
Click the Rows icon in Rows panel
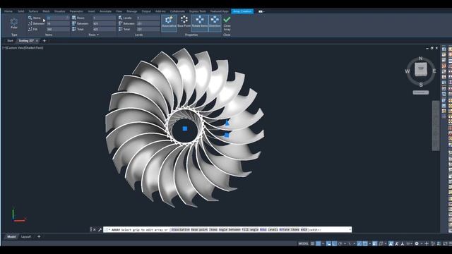(x=73, y=18)
